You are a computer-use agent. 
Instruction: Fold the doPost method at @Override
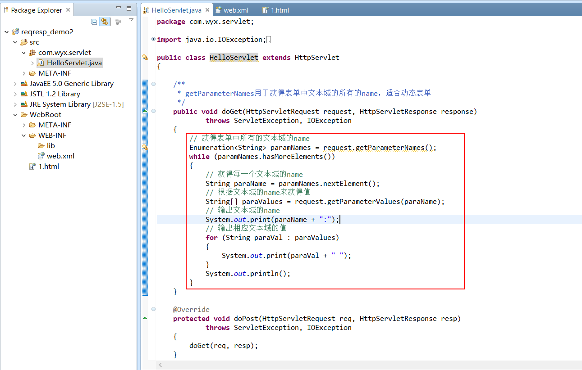(154, 309)
